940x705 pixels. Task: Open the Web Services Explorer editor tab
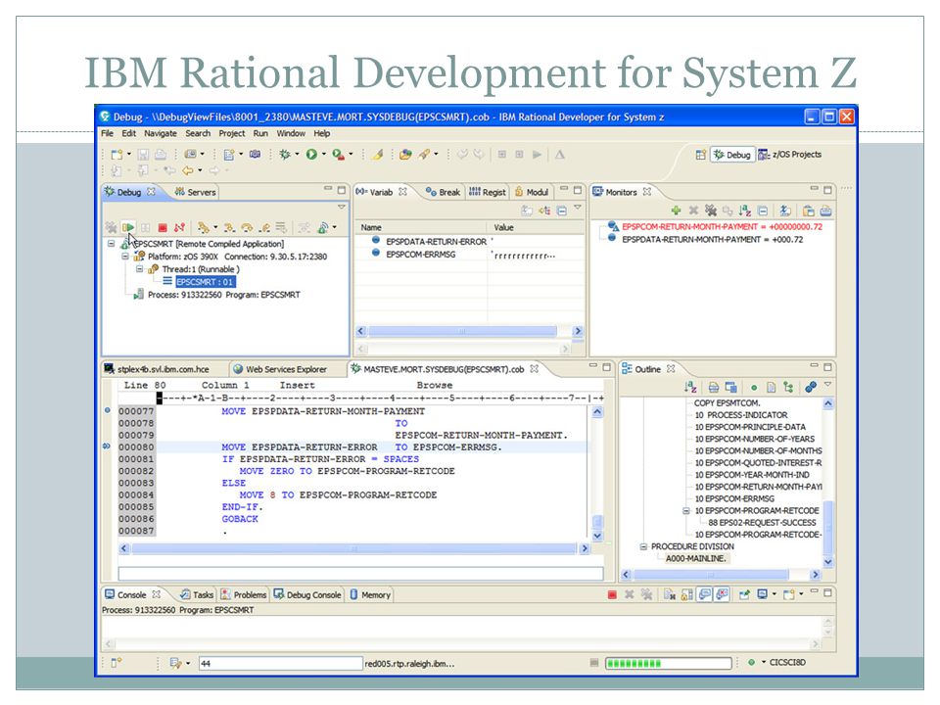(280, 369)
